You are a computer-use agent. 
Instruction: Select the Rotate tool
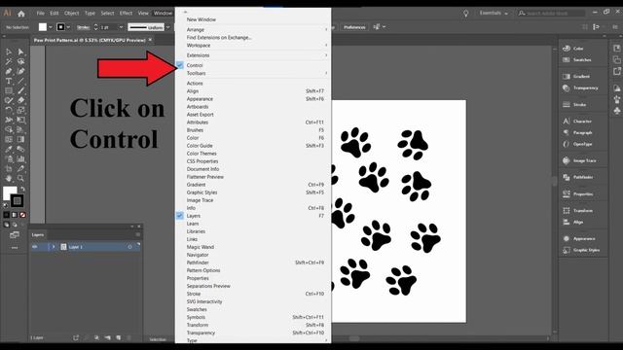(x=9, y=110)
